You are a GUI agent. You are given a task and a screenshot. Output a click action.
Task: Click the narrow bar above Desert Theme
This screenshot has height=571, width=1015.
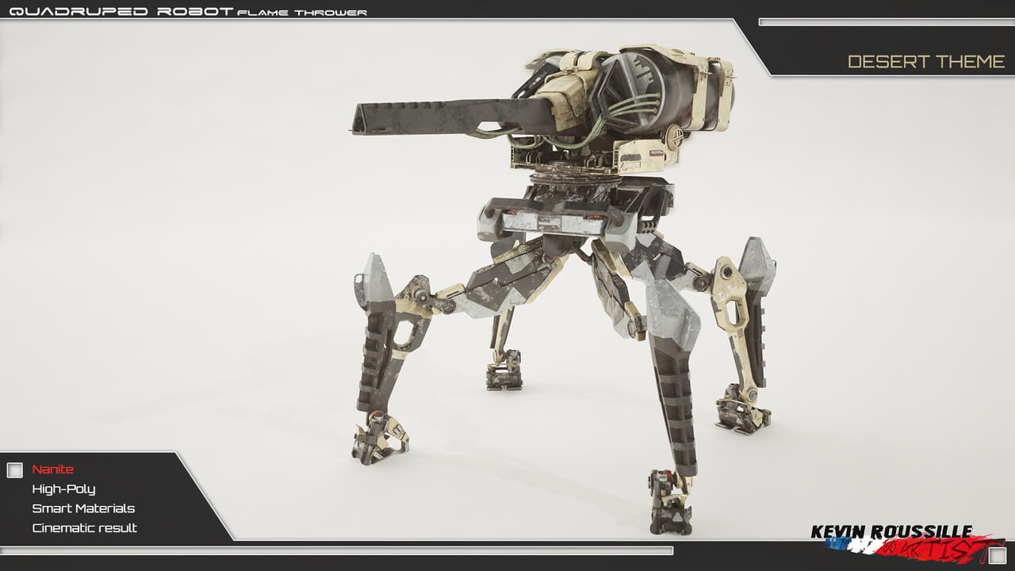click(886, 22)
